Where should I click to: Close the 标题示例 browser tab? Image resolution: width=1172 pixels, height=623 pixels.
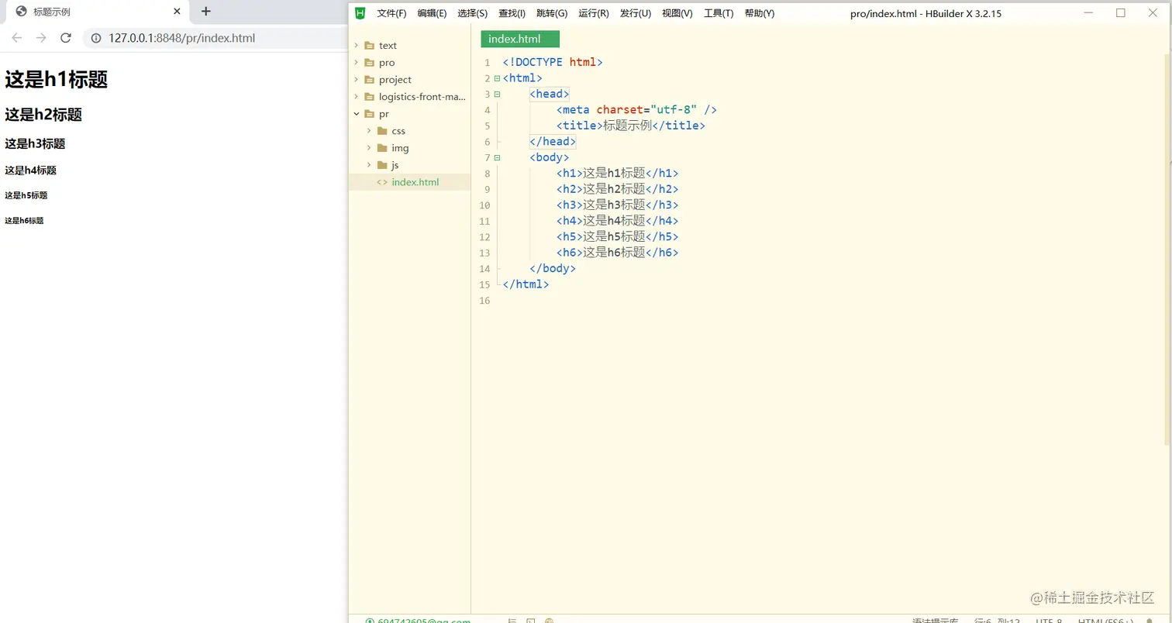pyautogui.click(x=178, y=12)
